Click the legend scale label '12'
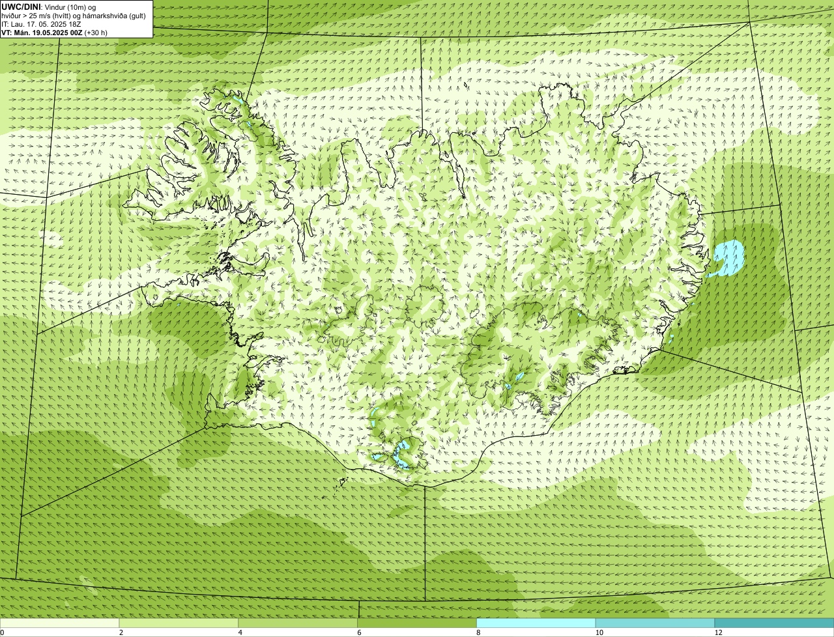 click(x=718, y=632)
